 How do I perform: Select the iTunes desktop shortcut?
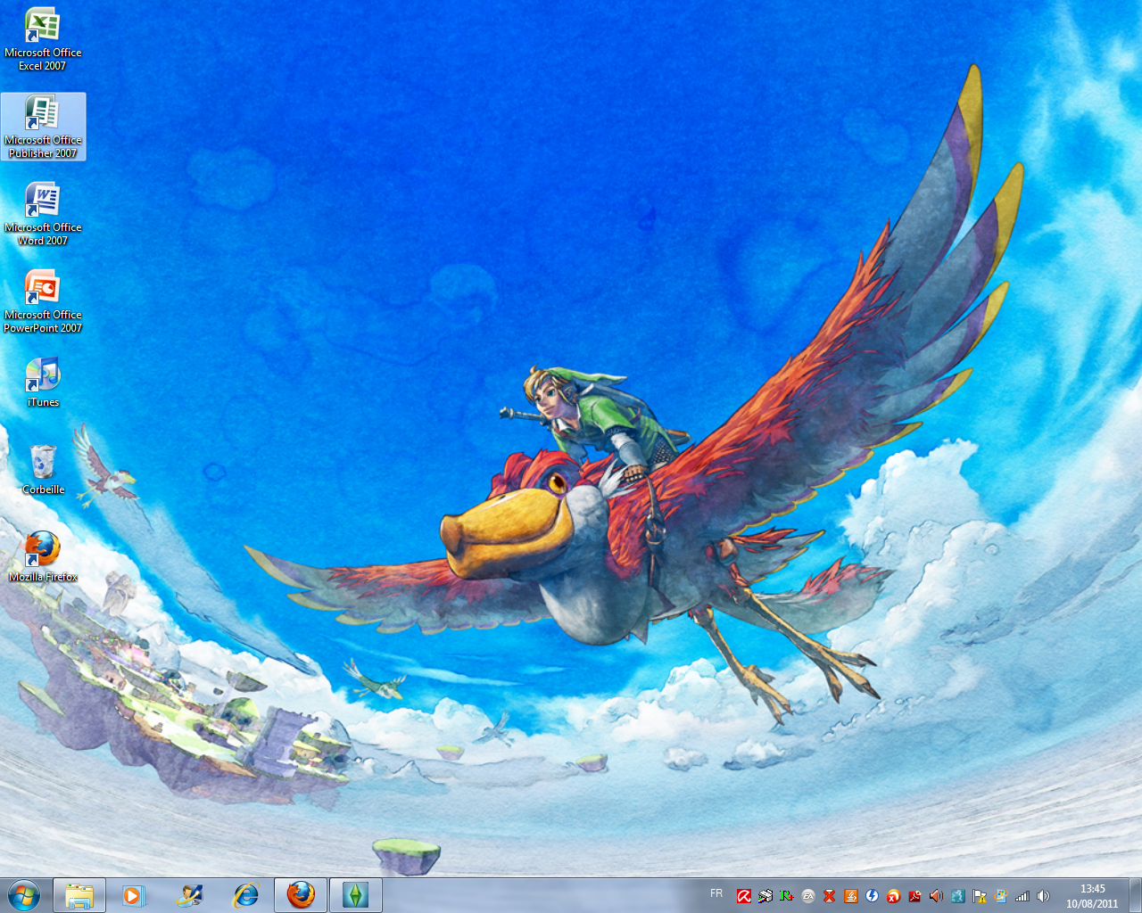click(x=43, y=382)
